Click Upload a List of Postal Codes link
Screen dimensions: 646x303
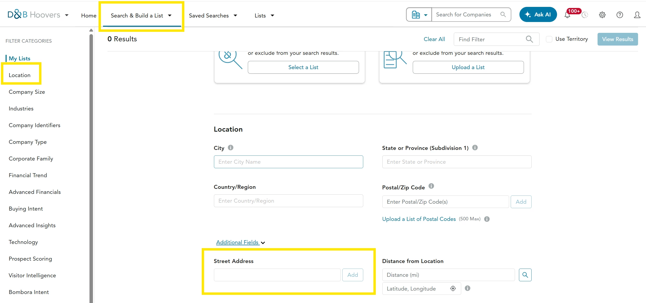point(419,219)
